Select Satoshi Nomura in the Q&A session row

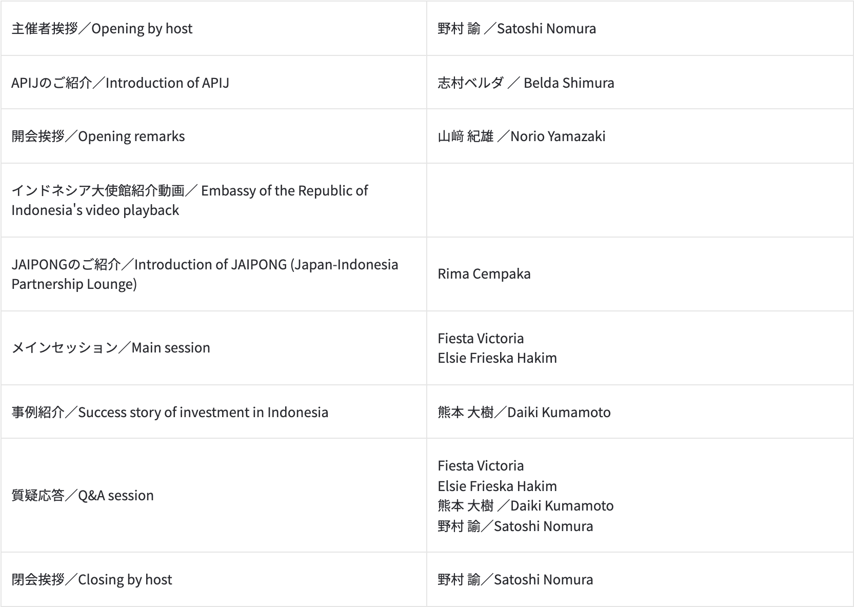(x=515, y=526)
